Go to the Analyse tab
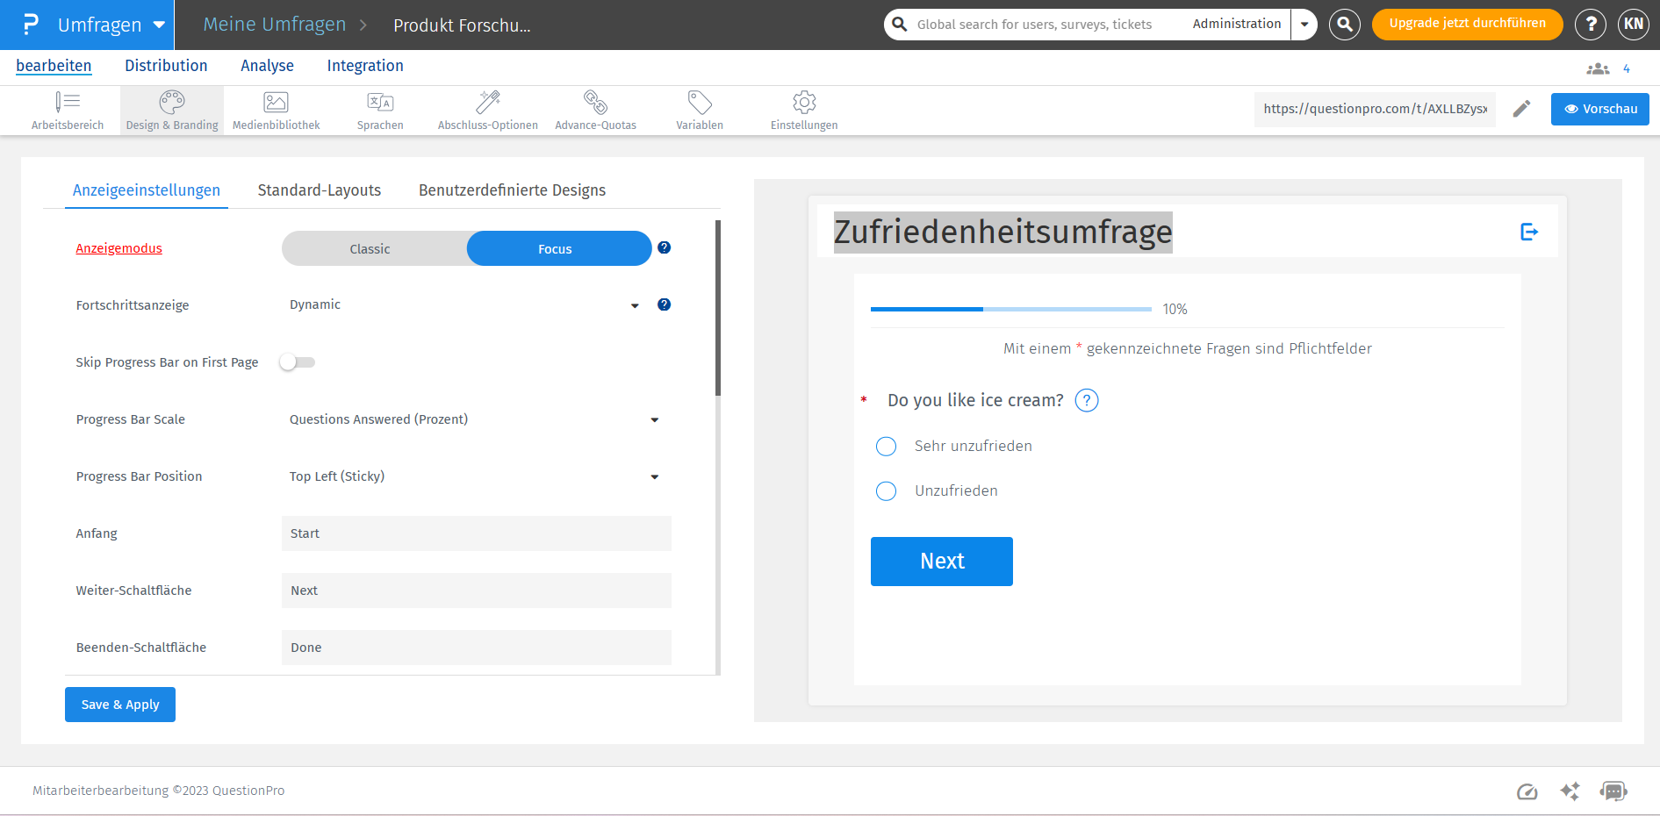1660x816 pixels. click(x=267, y=66)
